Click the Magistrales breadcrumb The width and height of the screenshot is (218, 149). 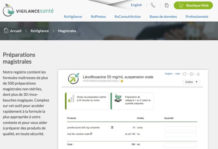pyautogui.click(x=67, y=31)
